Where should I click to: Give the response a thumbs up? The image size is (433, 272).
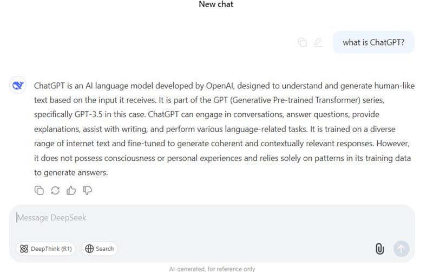tap(71, 191)
